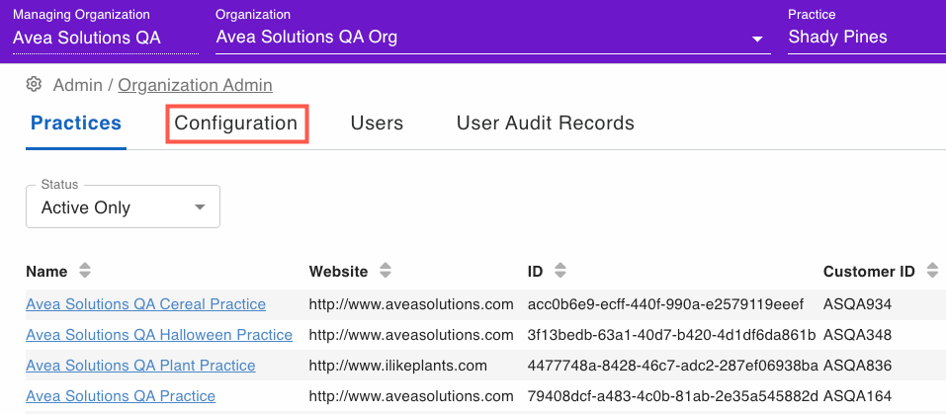946x414 pixels.
Task: Sort by Website column arrows
Action: [386, 271]
